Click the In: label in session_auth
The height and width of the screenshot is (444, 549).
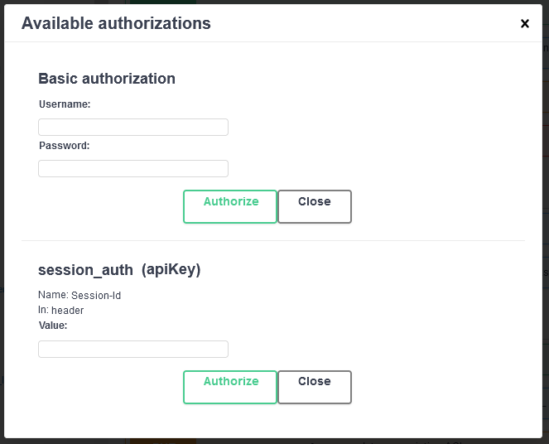[x=43, y=310]
